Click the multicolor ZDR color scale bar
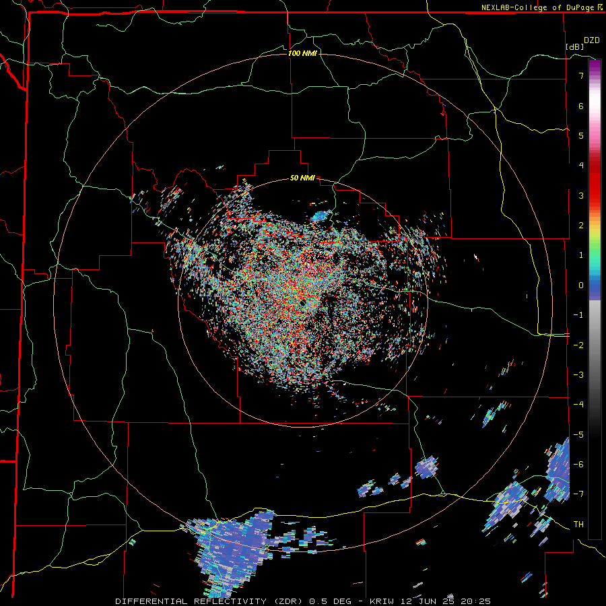Viewport: 606px width, 606px height. (595, 299)
